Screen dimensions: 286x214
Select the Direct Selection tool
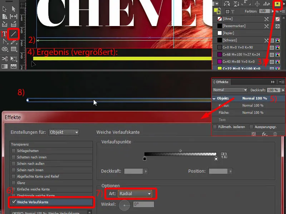pyautogui.click(x=14, y=9)
